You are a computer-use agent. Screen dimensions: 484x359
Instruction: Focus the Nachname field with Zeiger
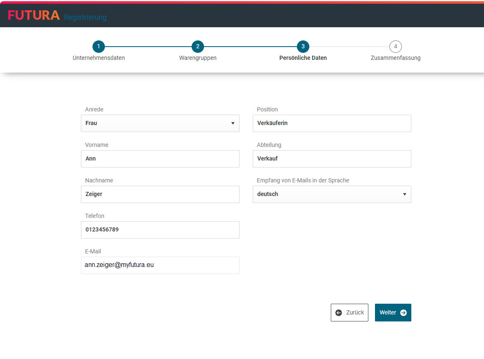(x=160, y=194)
